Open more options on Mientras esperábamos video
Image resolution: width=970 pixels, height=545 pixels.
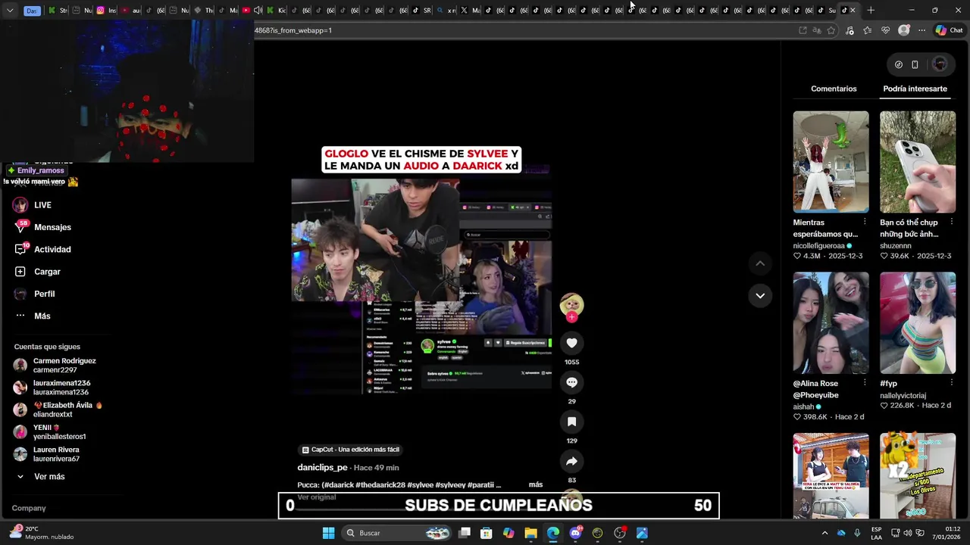point(865,223)
